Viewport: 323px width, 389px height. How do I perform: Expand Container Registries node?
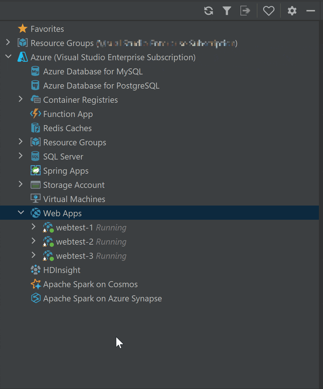[21, 99]
